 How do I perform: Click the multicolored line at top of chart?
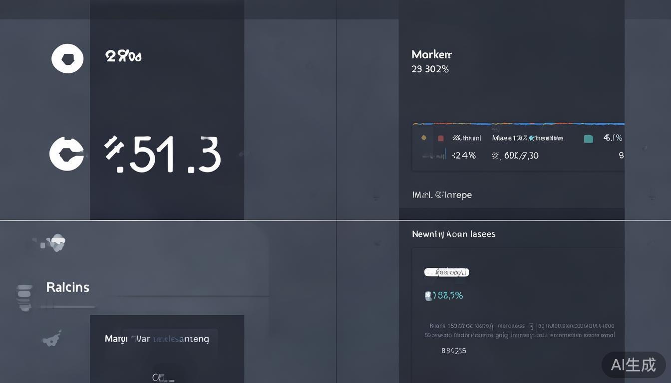[x=518, y=124]
